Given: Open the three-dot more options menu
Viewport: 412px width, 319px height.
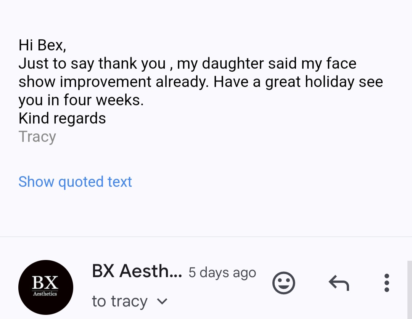Looking at the screenshot, I should [x=386, y=283].
